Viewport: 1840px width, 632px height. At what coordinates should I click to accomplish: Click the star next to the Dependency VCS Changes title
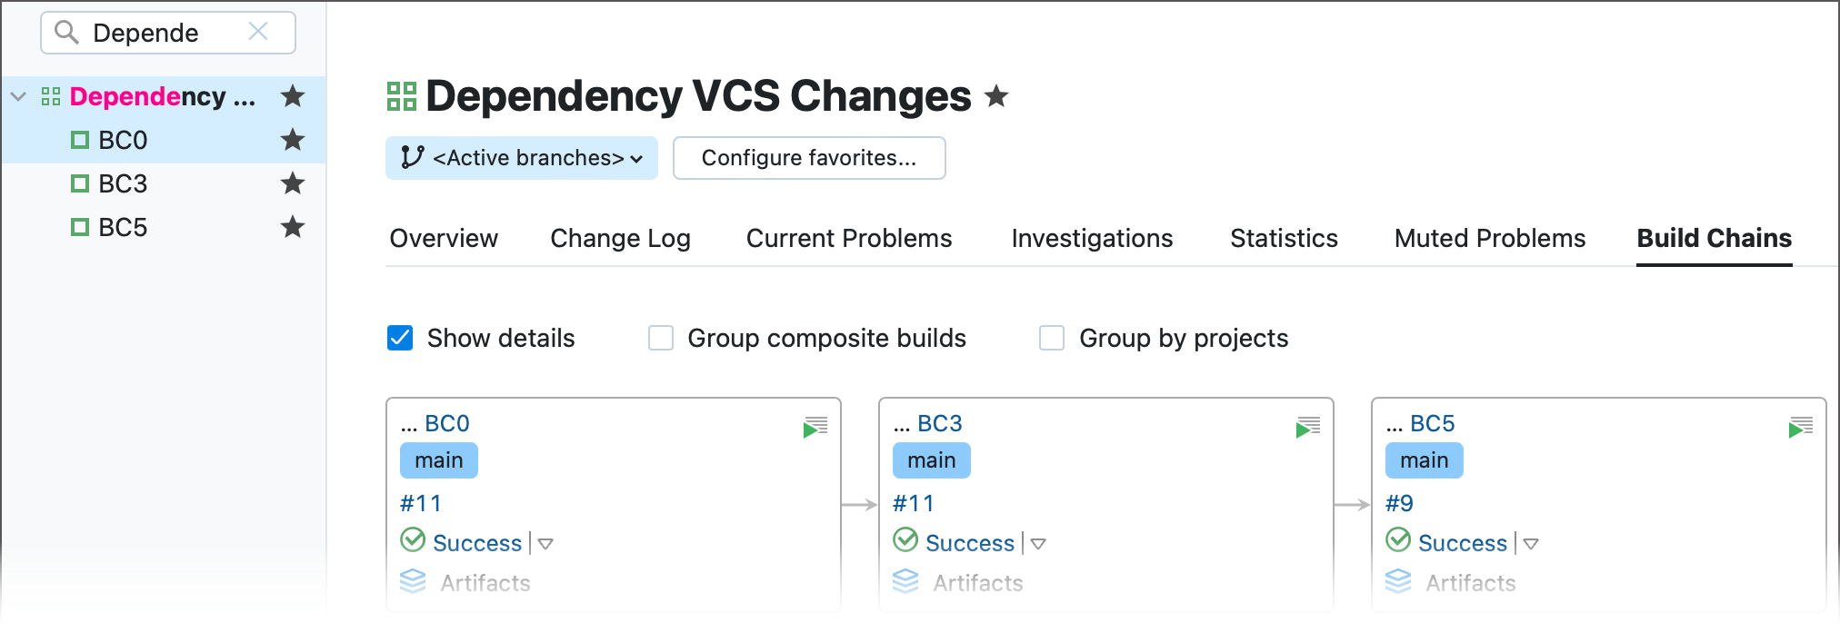point(996,96)
